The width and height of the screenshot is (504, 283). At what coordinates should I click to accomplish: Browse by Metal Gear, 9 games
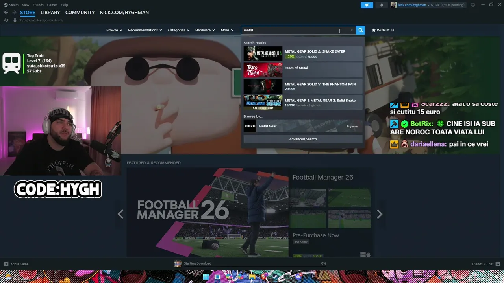click(302, 126)
